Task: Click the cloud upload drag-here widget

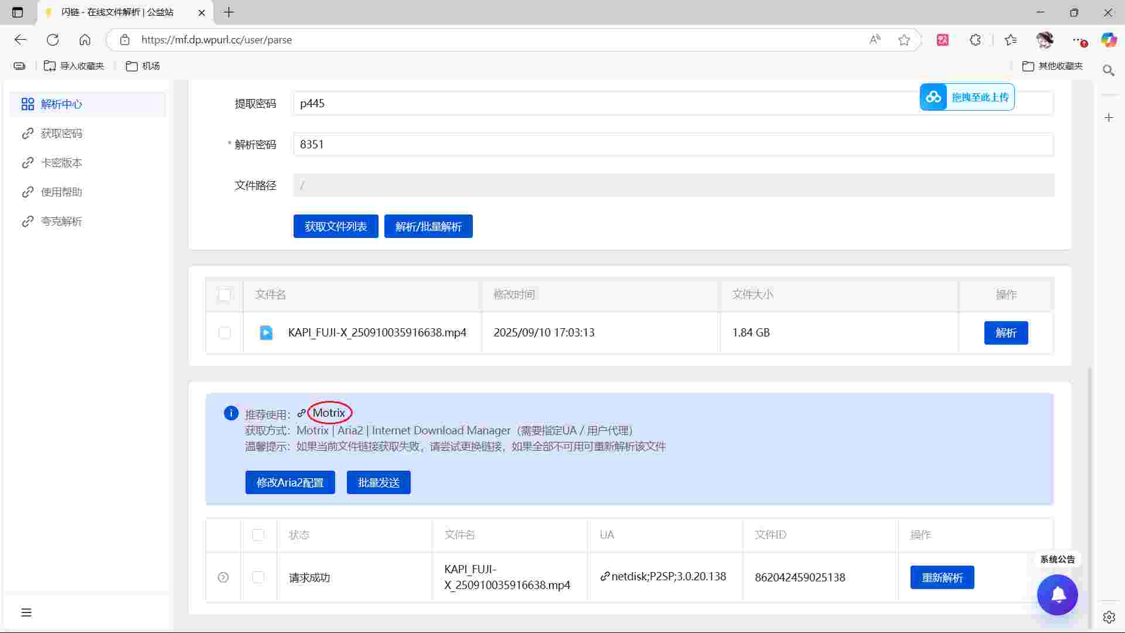Action: pyautogui.click(x=967, y=97)
